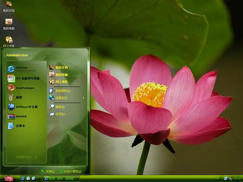The width and height of the screenshot is (243, 182).
Task: Launch KMPlayer中文版
Action: 23,107
